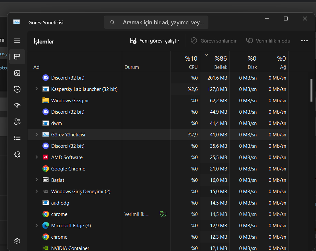Click Görevi sonlandır button
This screenshot has width=316, height=251.
pyautogui.click(x=214, y=41)
